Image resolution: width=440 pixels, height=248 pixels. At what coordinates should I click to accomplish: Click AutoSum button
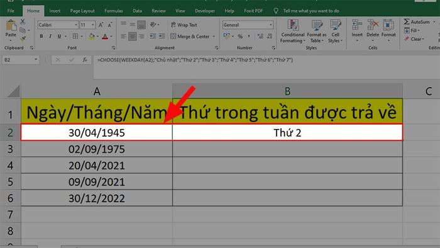point(417,21)
